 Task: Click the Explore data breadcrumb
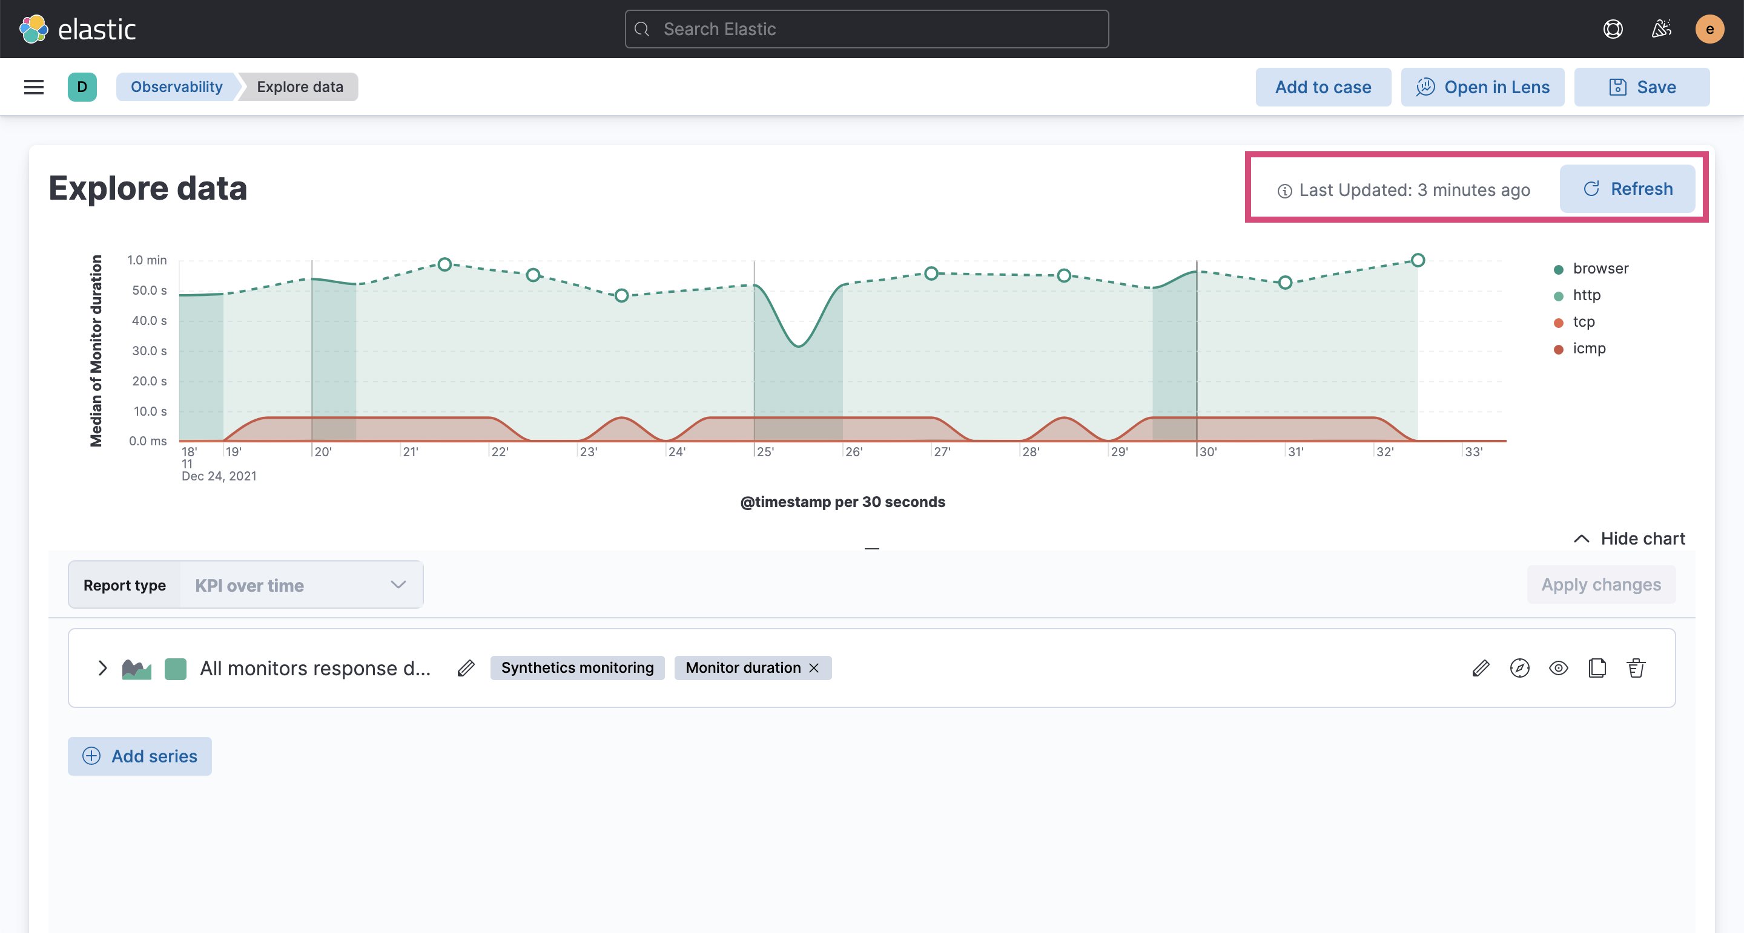click(x=300, y=87)
